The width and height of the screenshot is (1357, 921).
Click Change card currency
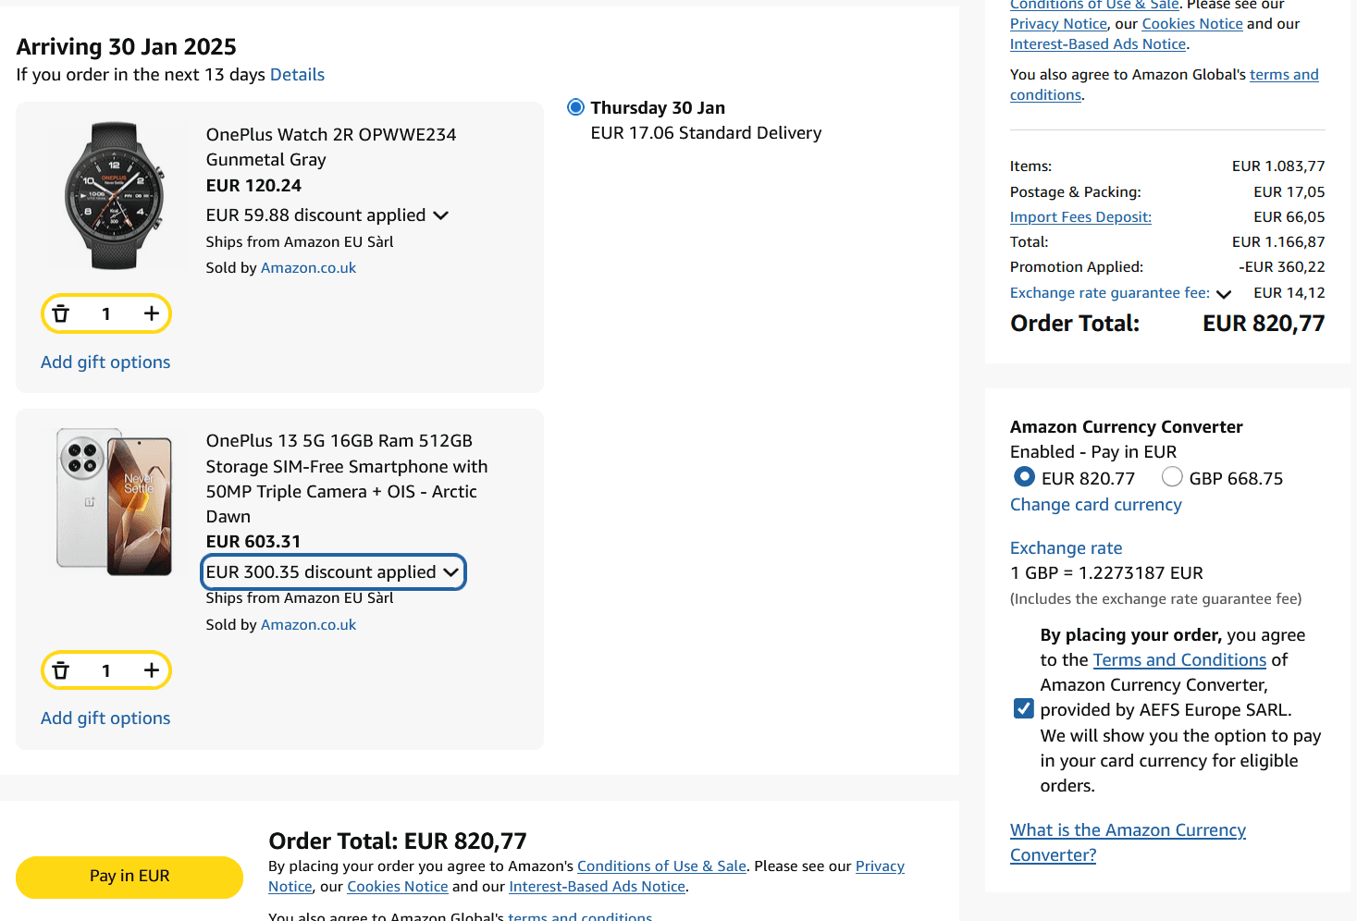pyautogui.click(x=1095, y=505)
